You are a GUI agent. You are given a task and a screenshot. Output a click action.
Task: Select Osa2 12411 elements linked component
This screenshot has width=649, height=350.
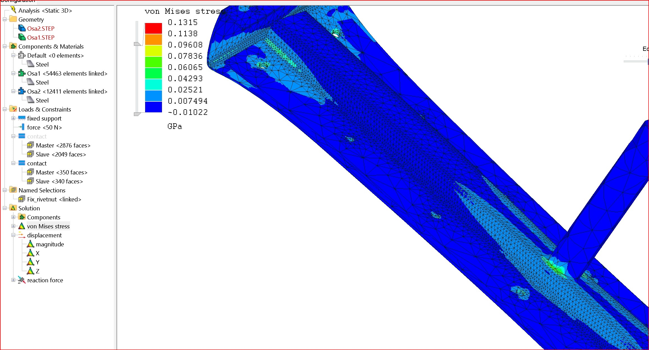pyautogui.click(x=67, y=91)
